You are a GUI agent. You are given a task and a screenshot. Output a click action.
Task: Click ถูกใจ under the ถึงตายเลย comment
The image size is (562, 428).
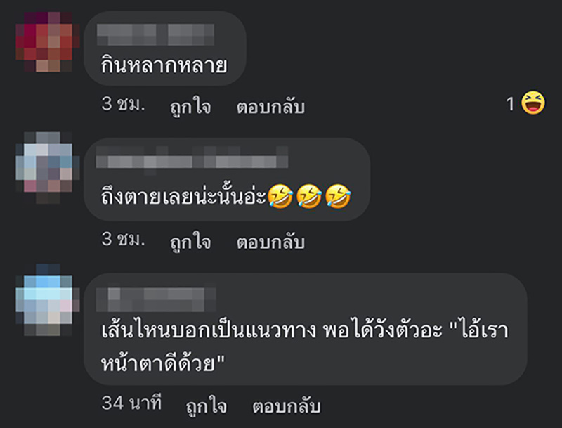(190, 241)
